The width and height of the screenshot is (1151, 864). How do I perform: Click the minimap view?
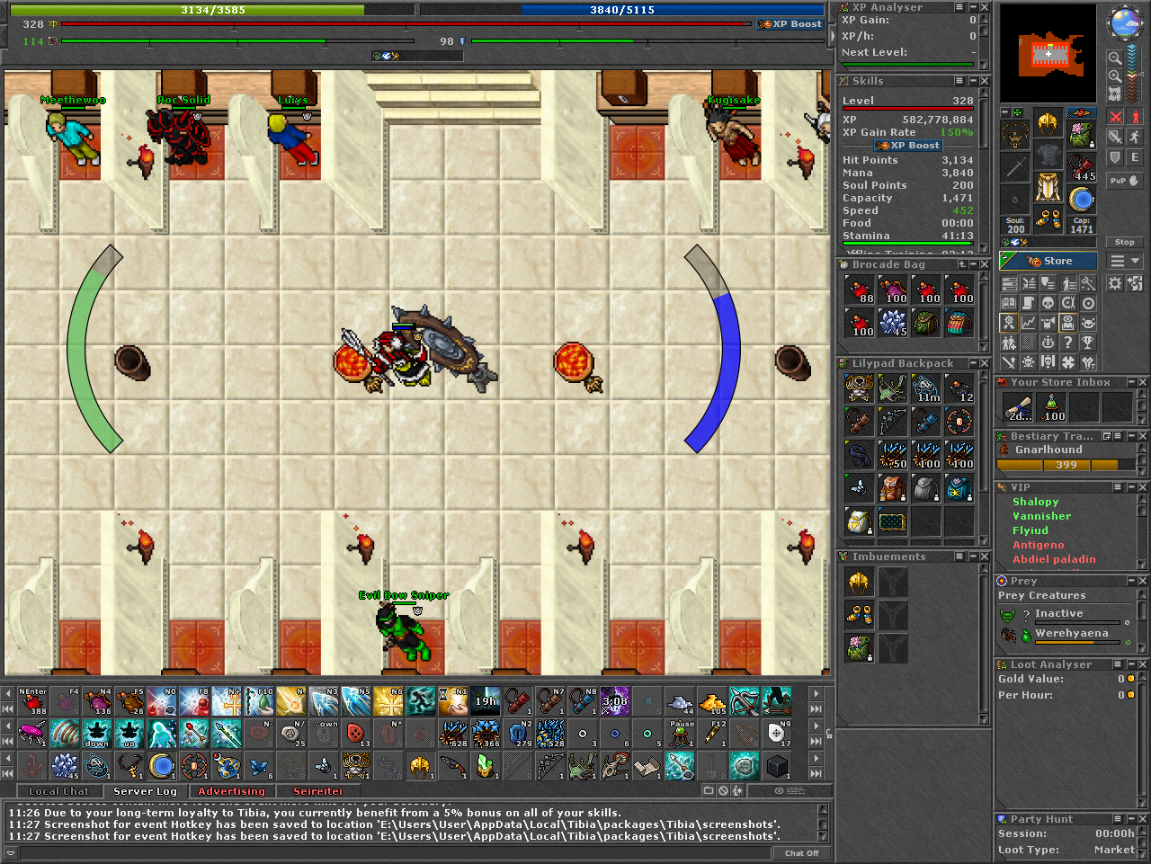(x=1048, y=53)
